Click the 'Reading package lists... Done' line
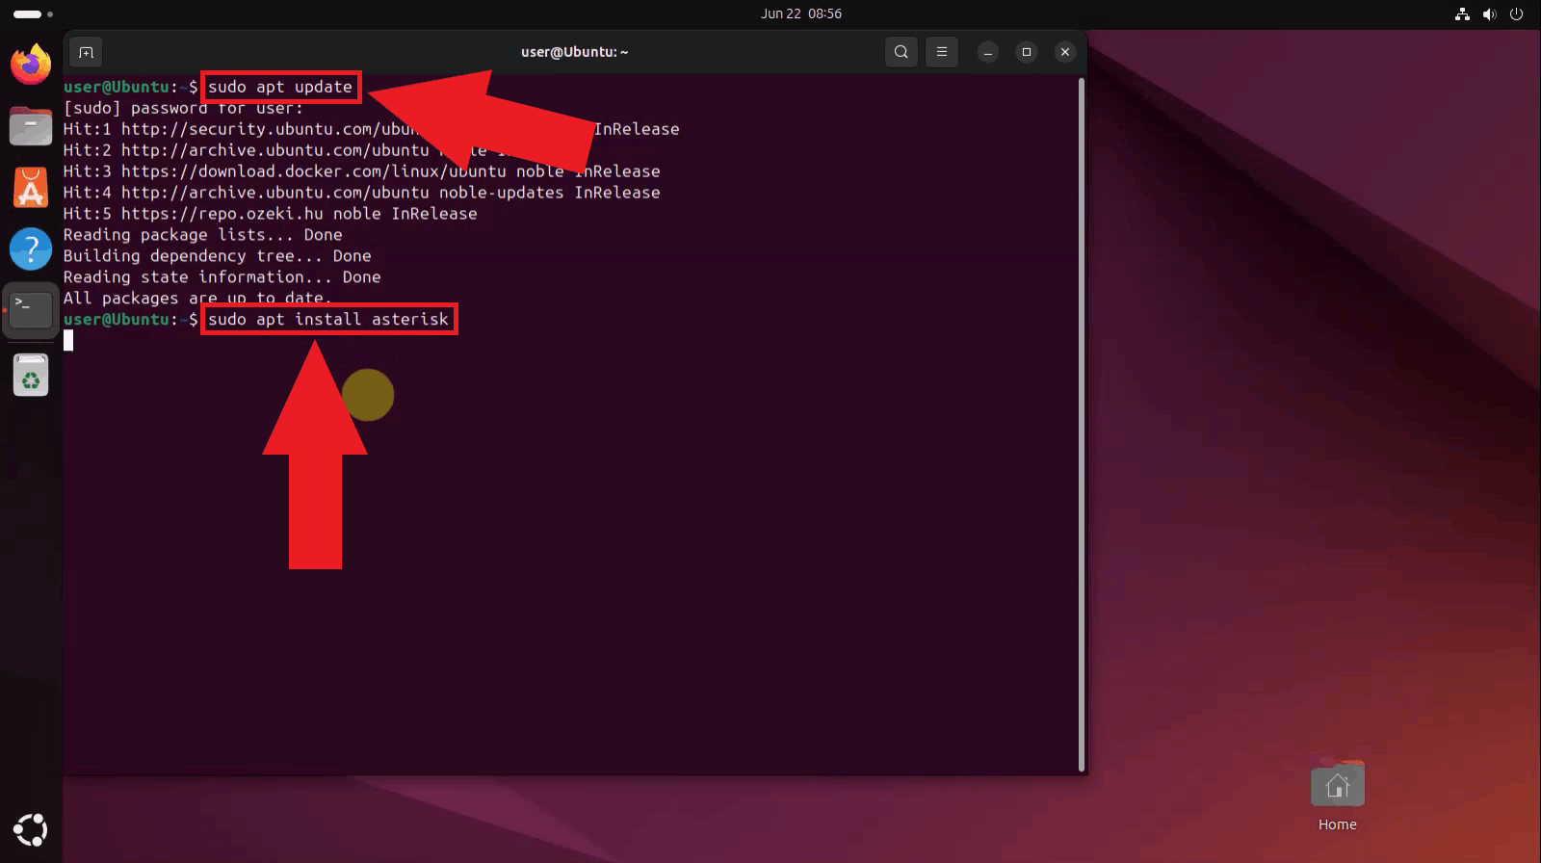This screenshot has width=1541, height=863. pyautogui.click(x=203, y=235)
